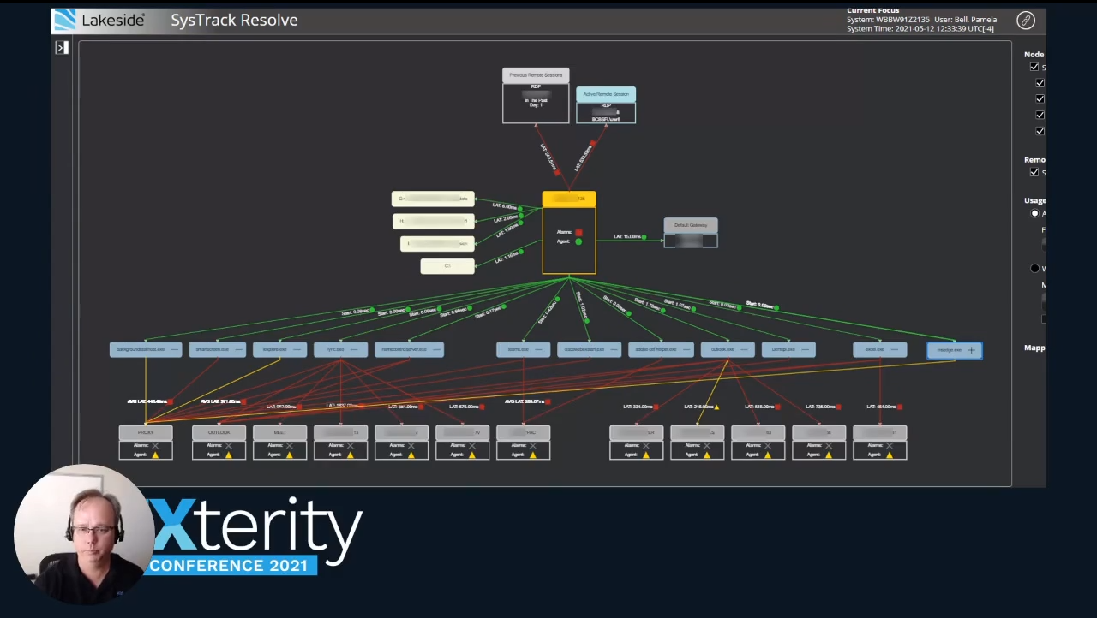
Task: Click the System Time text in header
Action: point(920,29)
